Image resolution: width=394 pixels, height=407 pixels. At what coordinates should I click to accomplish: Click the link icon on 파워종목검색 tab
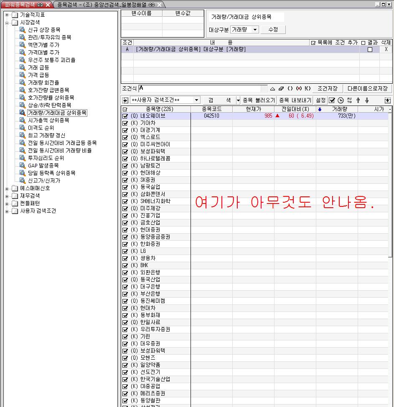40,5
